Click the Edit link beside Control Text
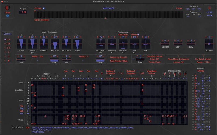The width and height of the screenshot is (217, 135). coord(27,127)
